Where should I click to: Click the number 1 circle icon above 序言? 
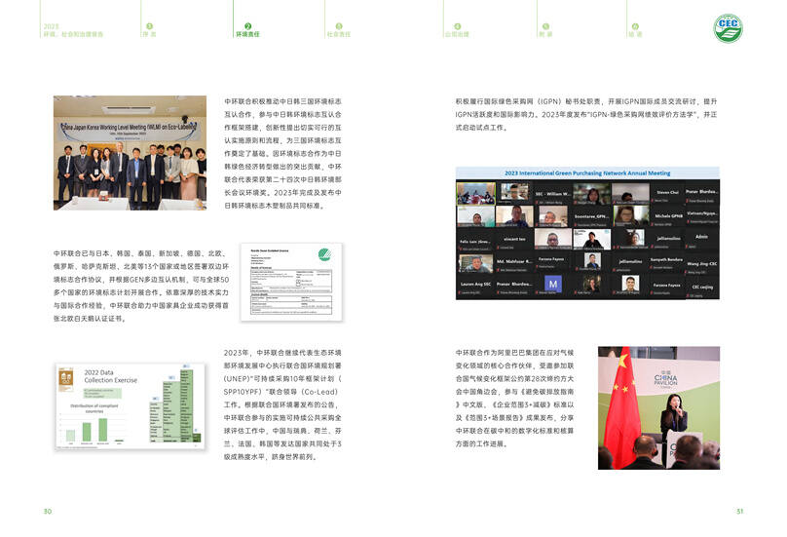pyautogui.click(x=148, y=26)
